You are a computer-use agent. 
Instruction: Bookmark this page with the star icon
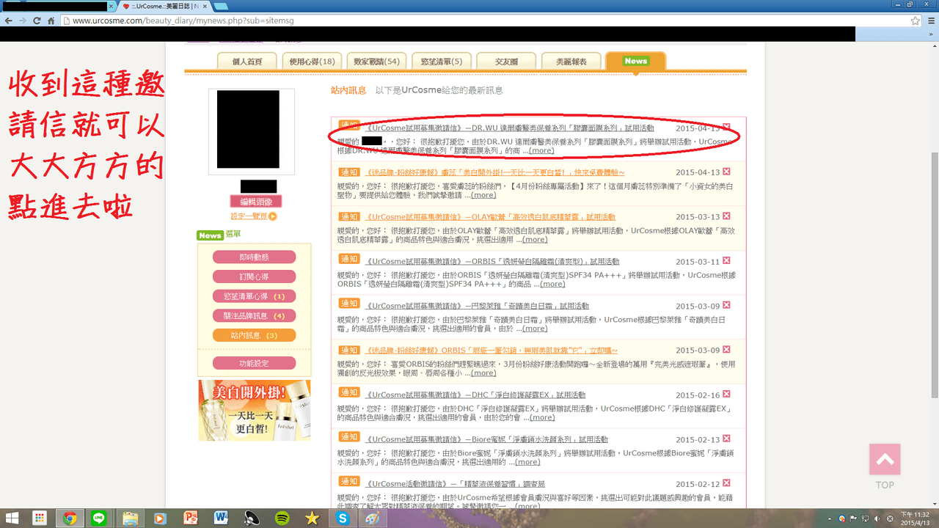click(x=915, y=21)
